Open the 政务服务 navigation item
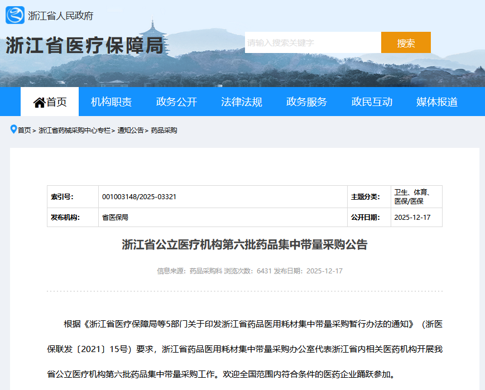The height and width of the screenshot is (390, 485). [306, 102]
